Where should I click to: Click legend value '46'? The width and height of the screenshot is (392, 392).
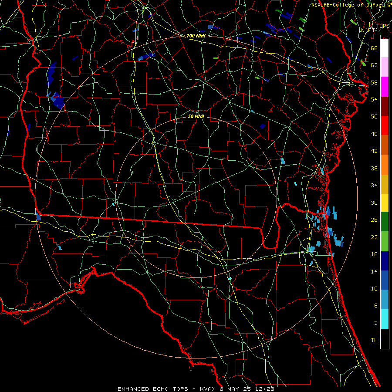[374, 134]
